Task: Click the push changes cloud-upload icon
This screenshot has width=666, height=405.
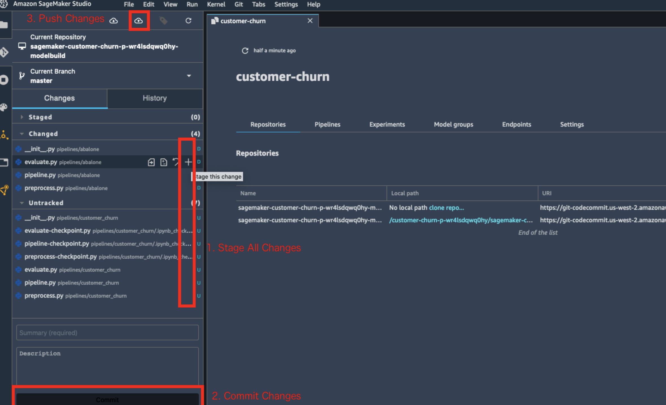Action: 138,21
